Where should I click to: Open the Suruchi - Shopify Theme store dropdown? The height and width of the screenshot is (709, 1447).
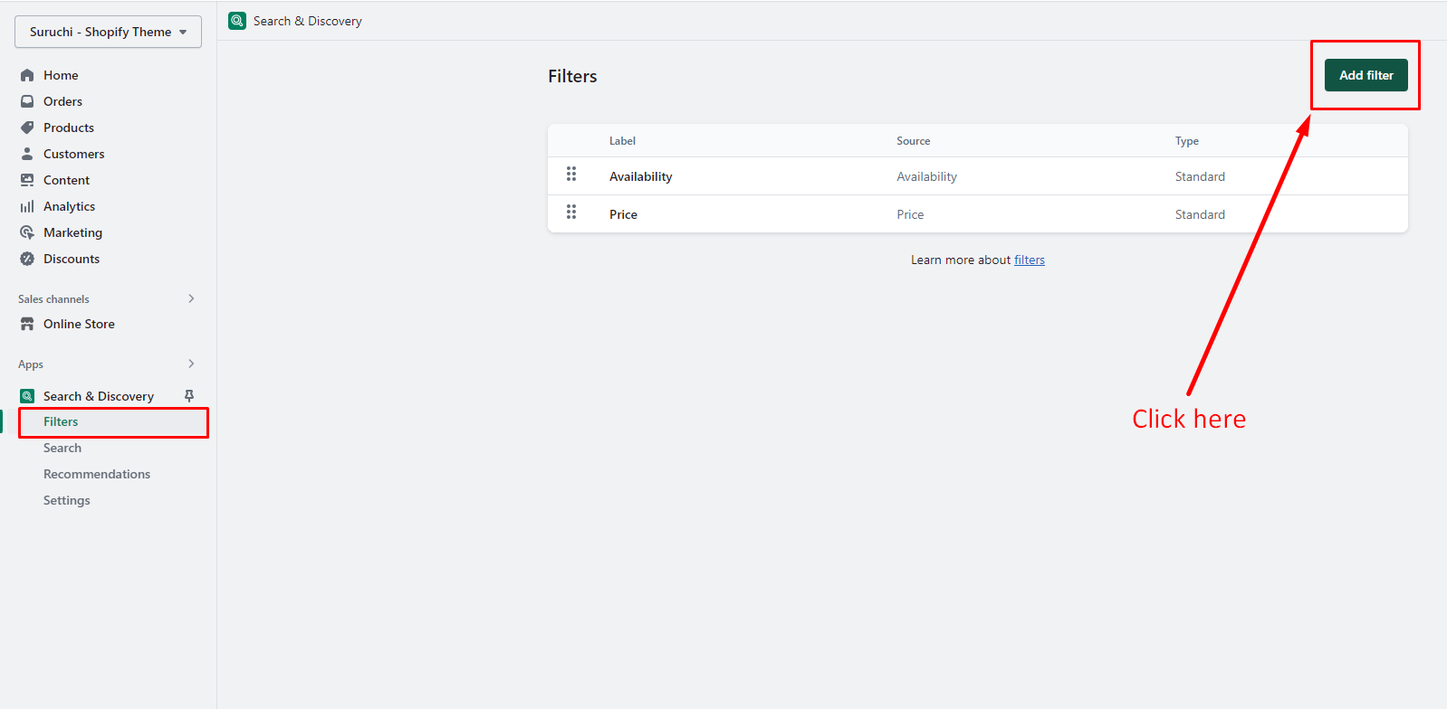[108, 32]
